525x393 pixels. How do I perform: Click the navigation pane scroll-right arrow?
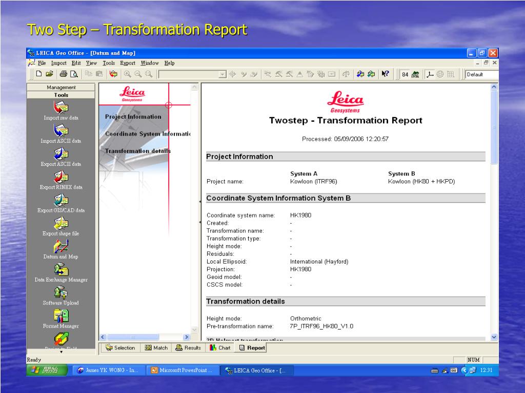(187, 337)
